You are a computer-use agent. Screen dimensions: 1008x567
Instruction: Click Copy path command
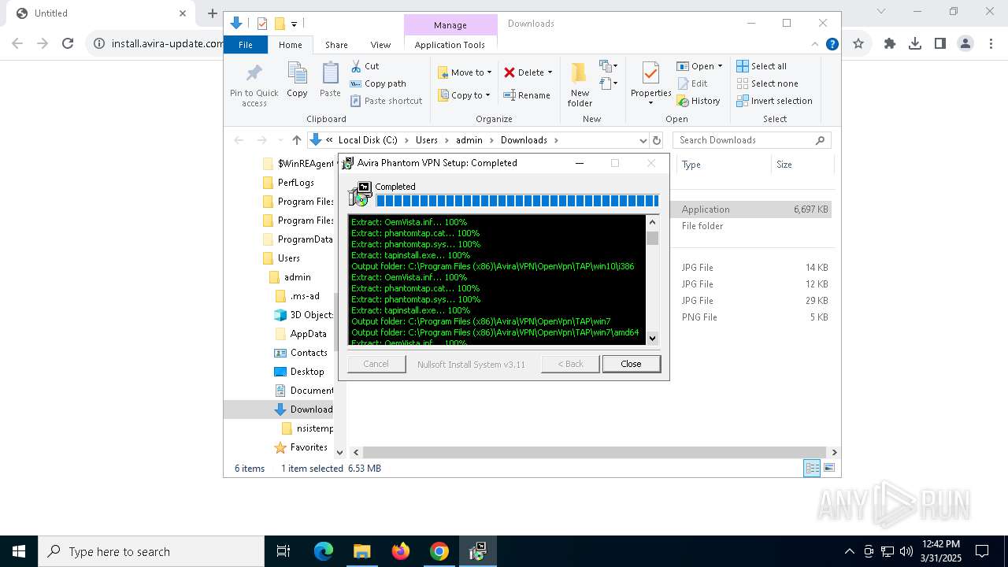click(x=378, y=83)
